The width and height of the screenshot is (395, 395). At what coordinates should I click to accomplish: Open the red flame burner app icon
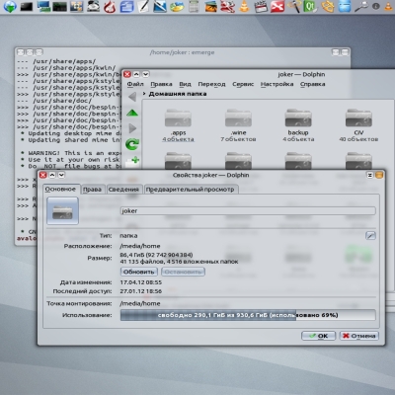[x=110, y=6]
